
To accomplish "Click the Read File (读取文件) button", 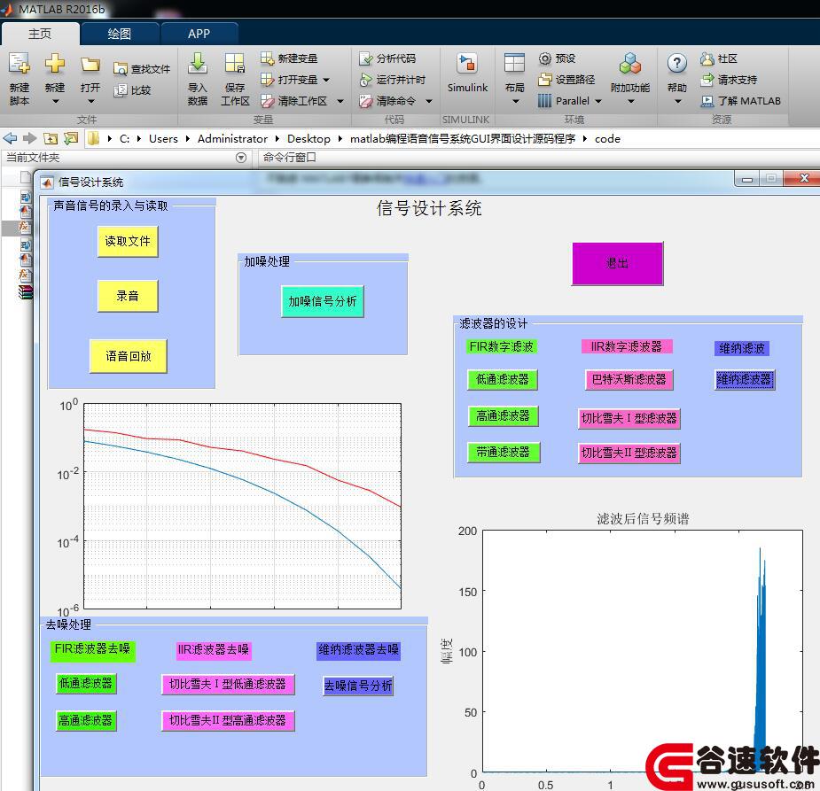I will coord(128,242).
